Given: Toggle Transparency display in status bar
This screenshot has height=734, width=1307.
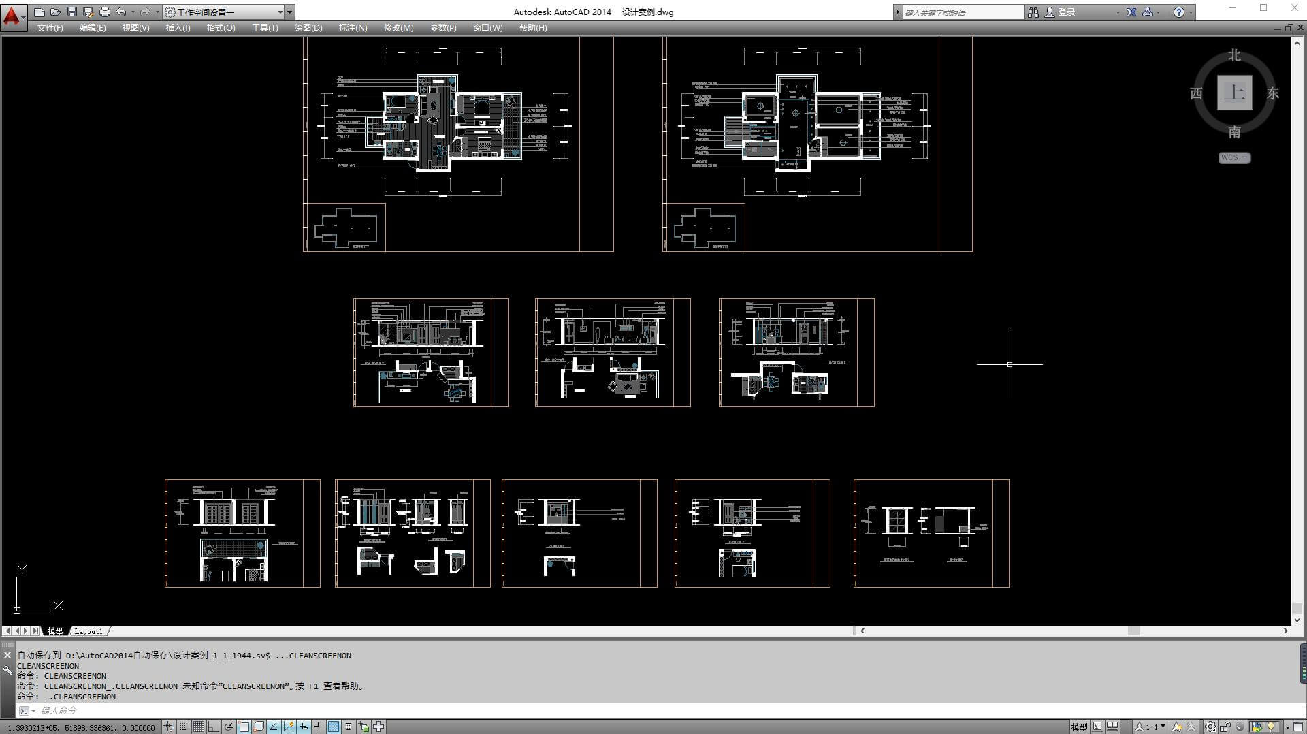Looking at the screenshot, I should (x=334, y=727).
